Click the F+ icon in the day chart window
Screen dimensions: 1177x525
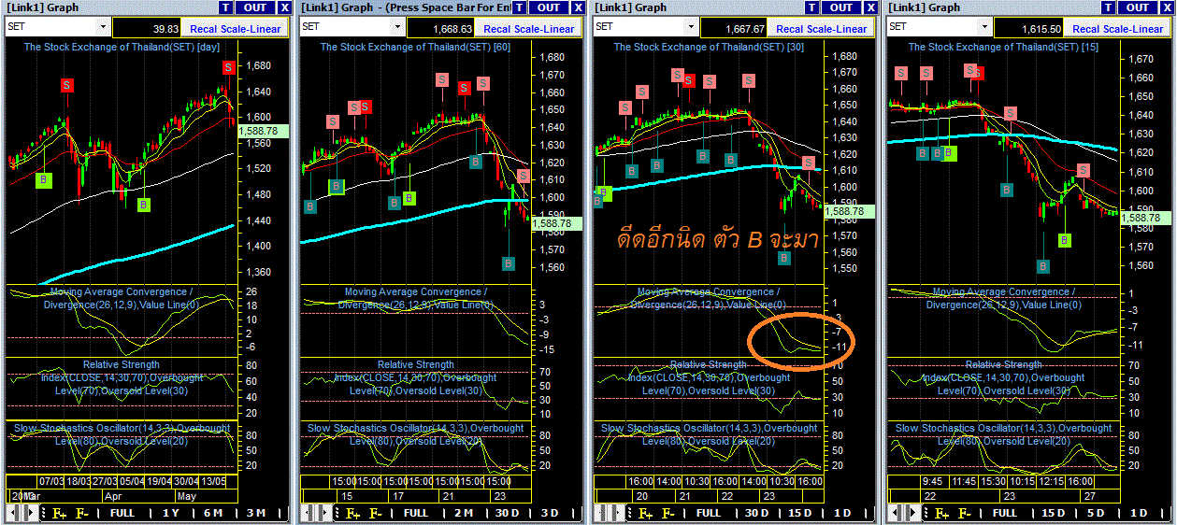click(x=59, y=513)
